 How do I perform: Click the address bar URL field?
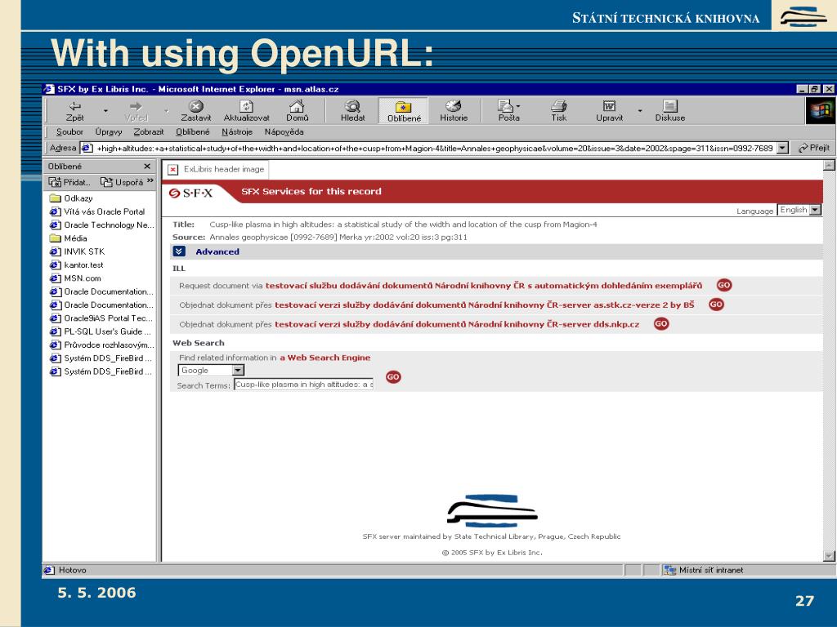pos(428,149)
